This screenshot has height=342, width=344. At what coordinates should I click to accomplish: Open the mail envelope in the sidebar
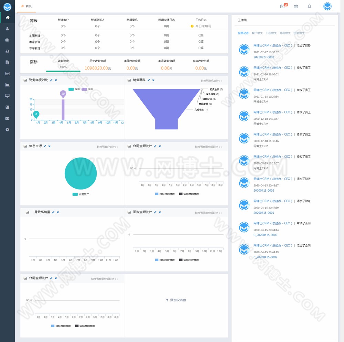[7, 118]
